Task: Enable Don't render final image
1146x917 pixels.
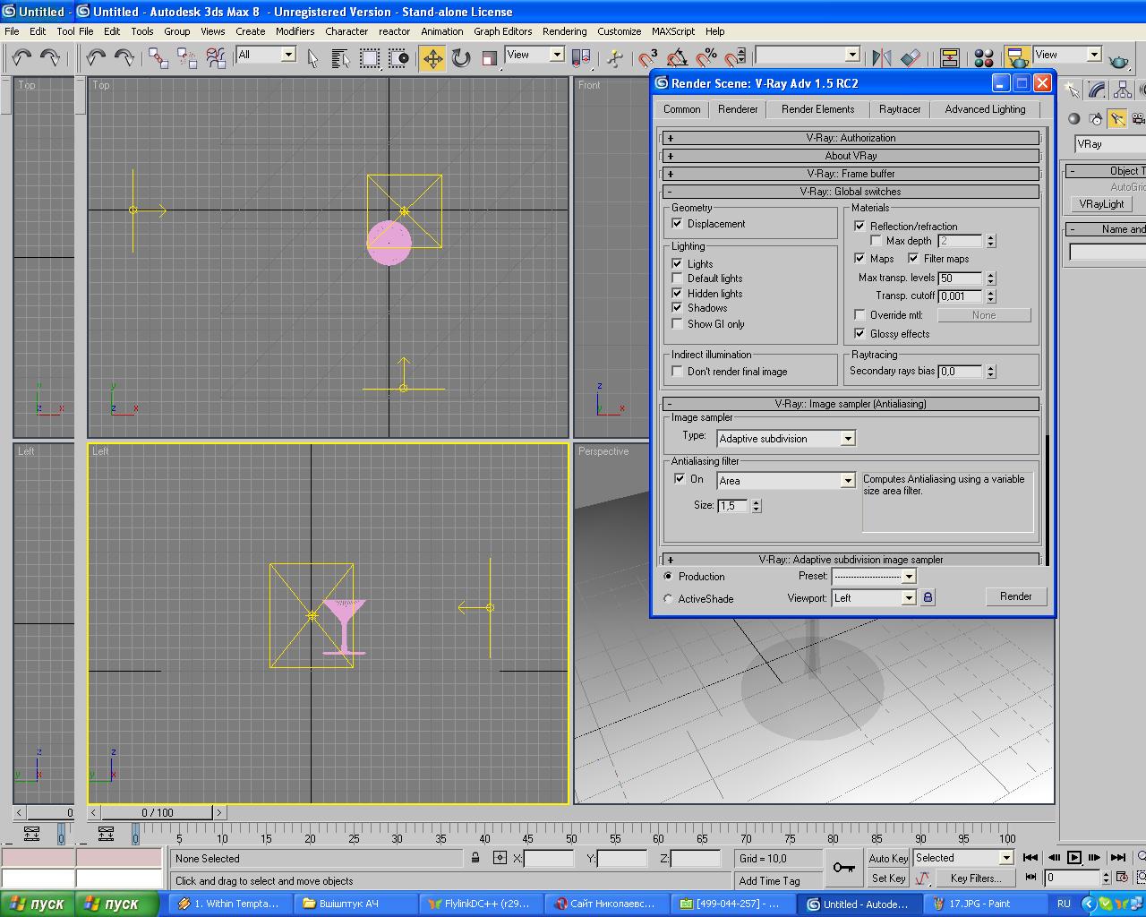Action: tap(678, 372)
